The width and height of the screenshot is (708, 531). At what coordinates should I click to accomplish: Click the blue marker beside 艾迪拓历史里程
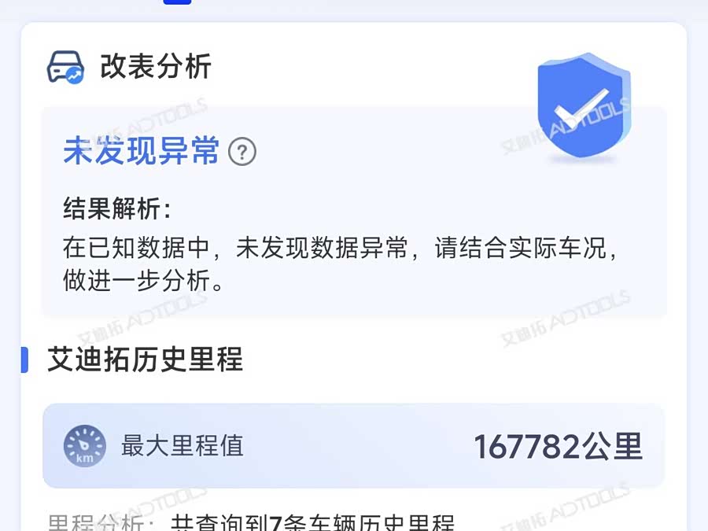[25, 360]
